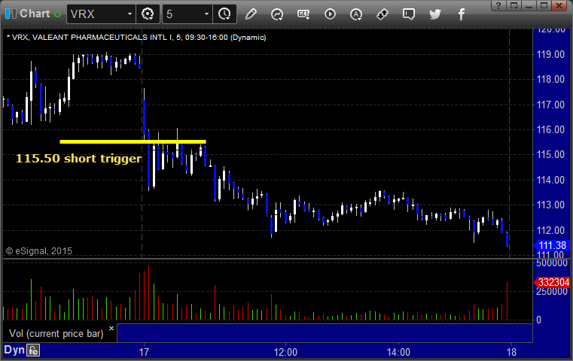Click the link/pin windows icon
Screen dimensions: 573x361
(383, 14)
